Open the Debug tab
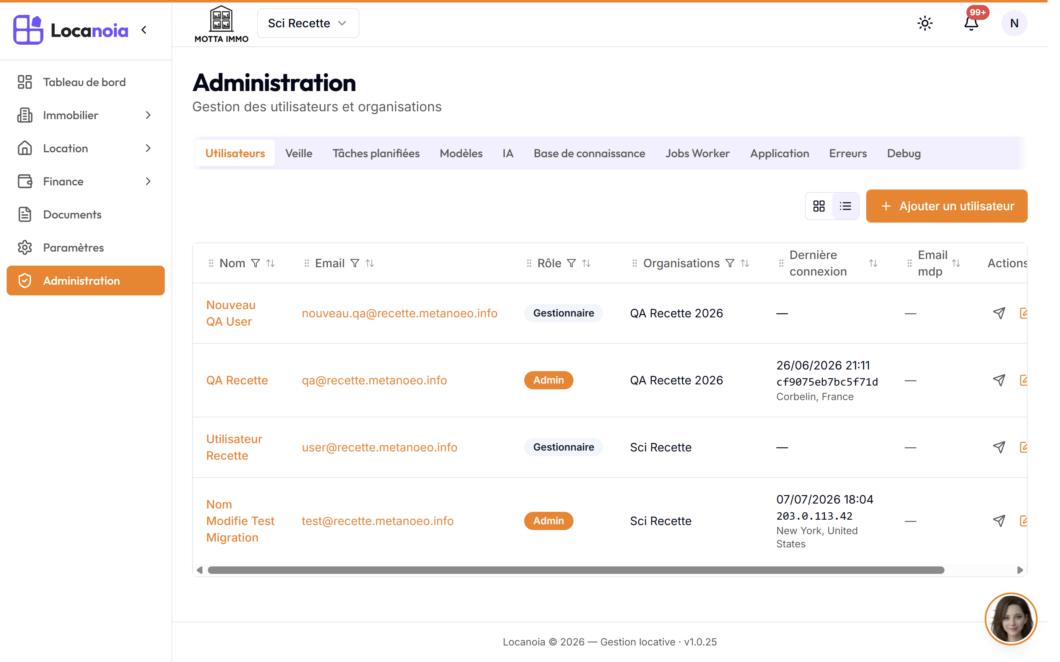 [x=903, y=153]
